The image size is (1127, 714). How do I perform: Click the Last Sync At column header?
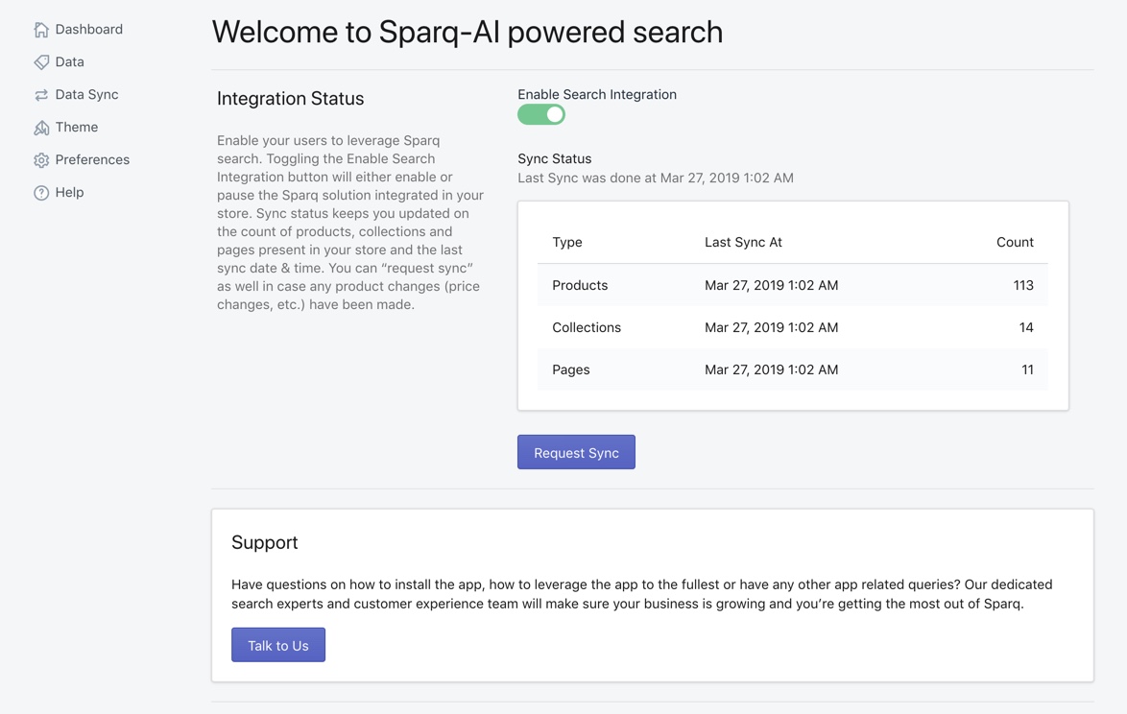click(x=743, y=243)
